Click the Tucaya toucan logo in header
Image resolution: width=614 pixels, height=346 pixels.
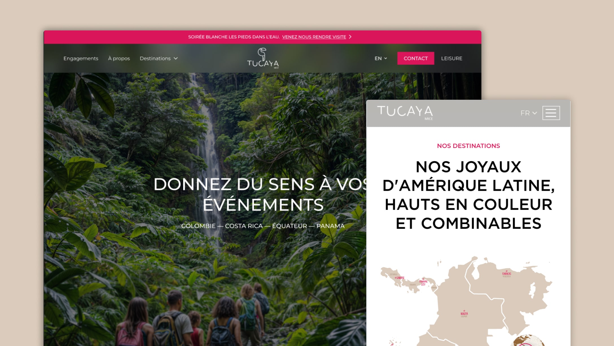click(263, 58)
